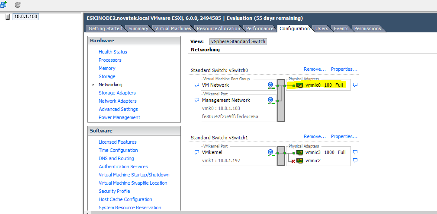Click the globe icon in VMkernel port
Viewport: 437px width, 214px height.
pyautogui.click(x=270, y=153)
